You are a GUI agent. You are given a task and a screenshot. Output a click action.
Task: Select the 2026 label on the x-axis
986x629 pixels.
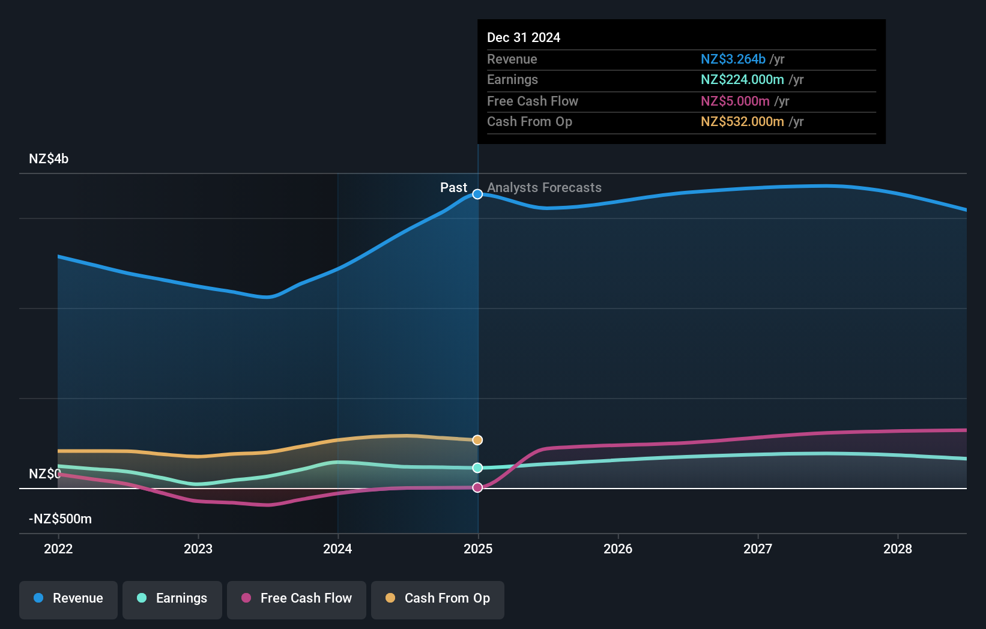pyautogui.click(x=618, y=549)
